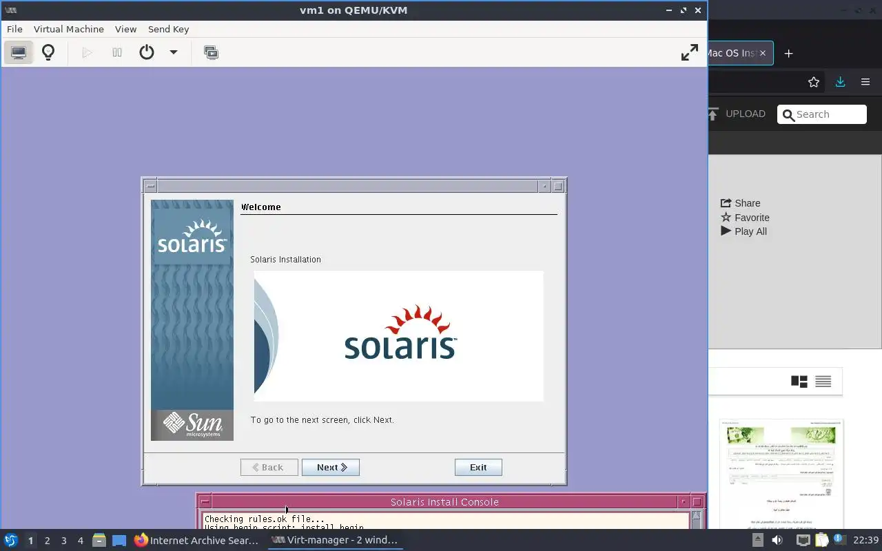This screenshot has height=551, width=882.
Task: Switch to Virt-manager taskbar entry
Action: coord(335,541)
